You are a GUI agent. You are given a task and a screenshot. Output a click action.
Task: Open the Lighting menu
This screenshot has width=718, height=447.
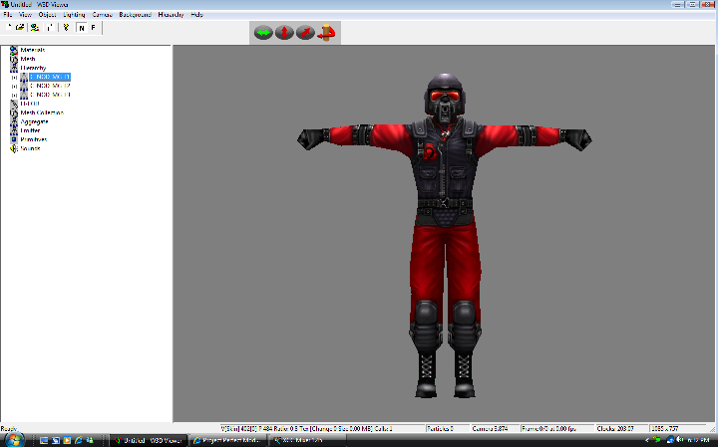click(x=74, y=15)
